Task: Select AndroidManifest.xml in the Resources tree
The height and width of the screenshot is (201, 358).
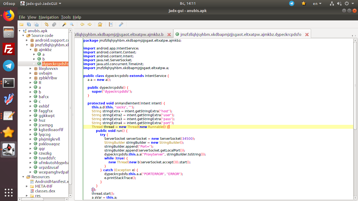Action: coord(52,182)
